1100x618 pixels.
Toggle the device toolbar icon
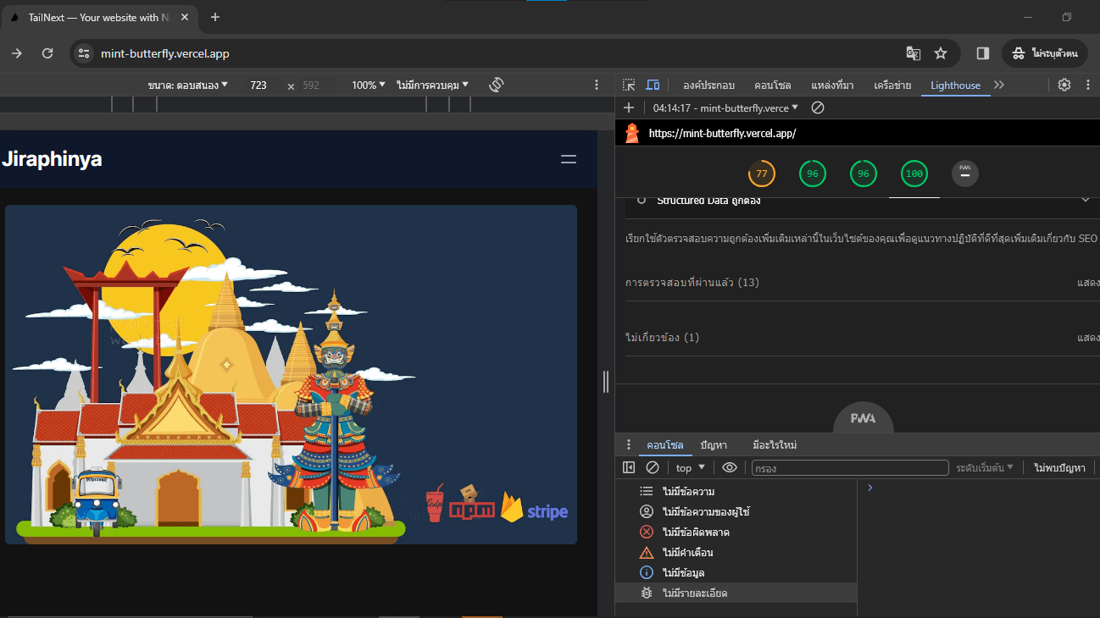[653, 85]
